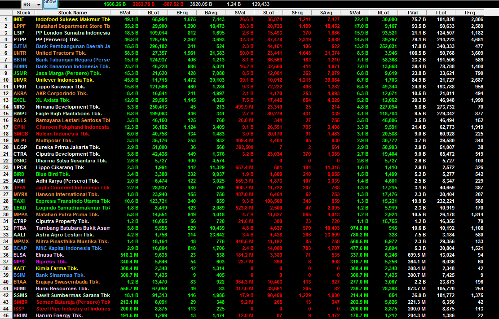Click the TVal column header
The height and width of the screenshot is (319, 499).
point(412,13)
